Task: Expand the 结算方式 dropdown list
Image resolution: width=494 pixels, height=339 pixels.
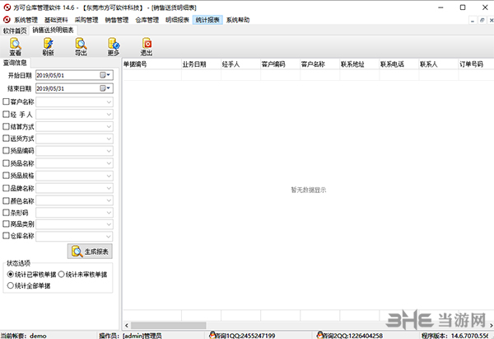Action: tap(109, 126)
